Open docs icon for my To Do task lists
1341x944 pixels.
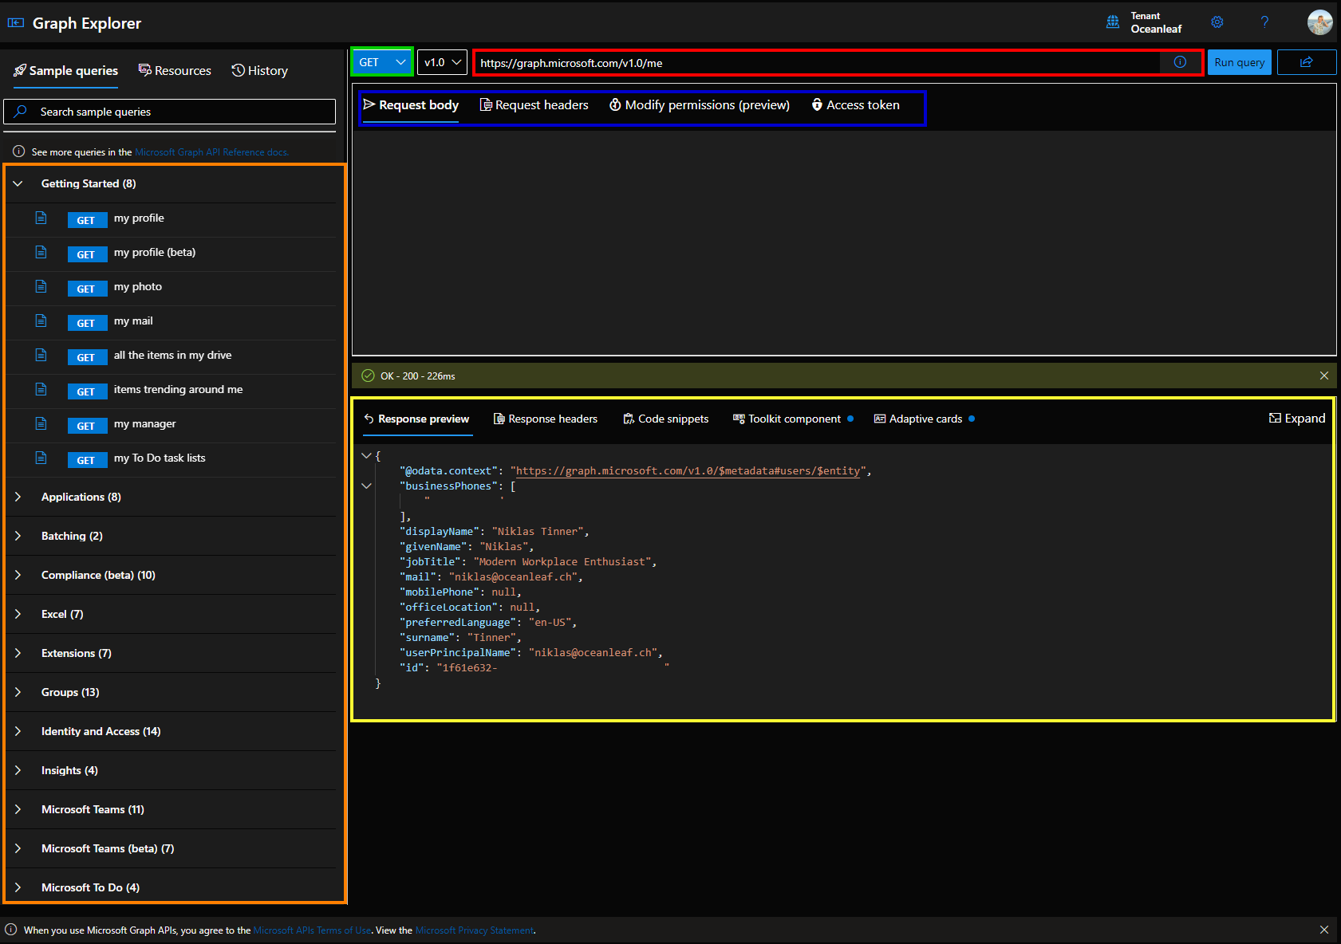click(41, 458)
